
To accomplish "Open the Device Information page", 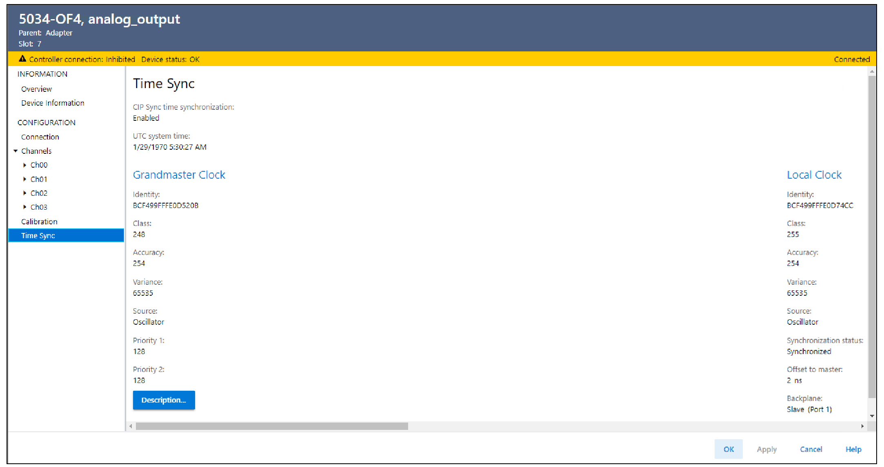I will [53, 103].
